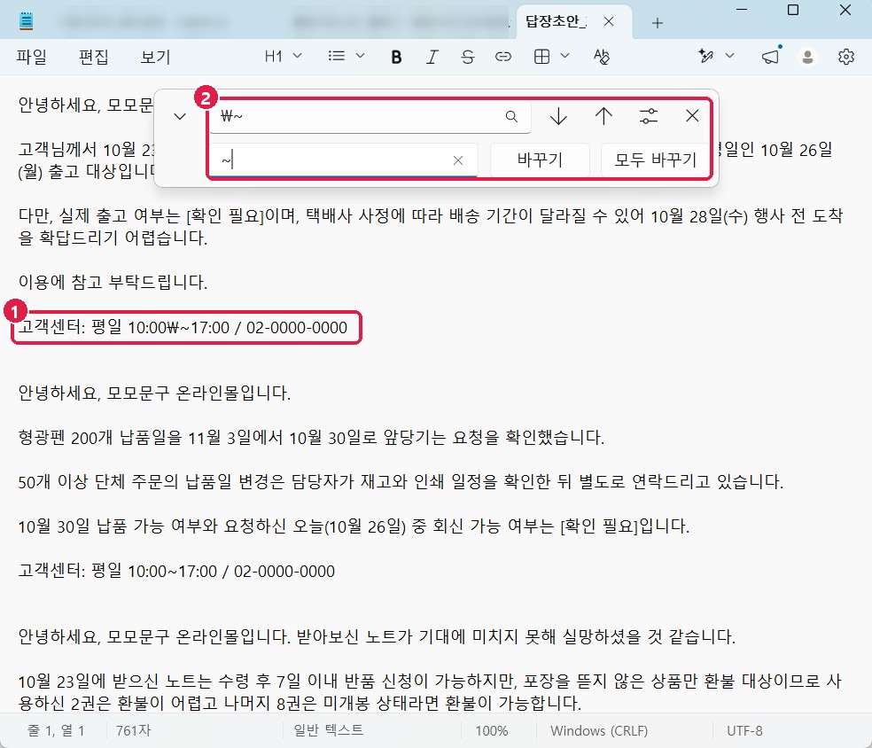The image size is (872, 748).
Task: Open the 파일 menu
Action: click(x=31, y=57)
